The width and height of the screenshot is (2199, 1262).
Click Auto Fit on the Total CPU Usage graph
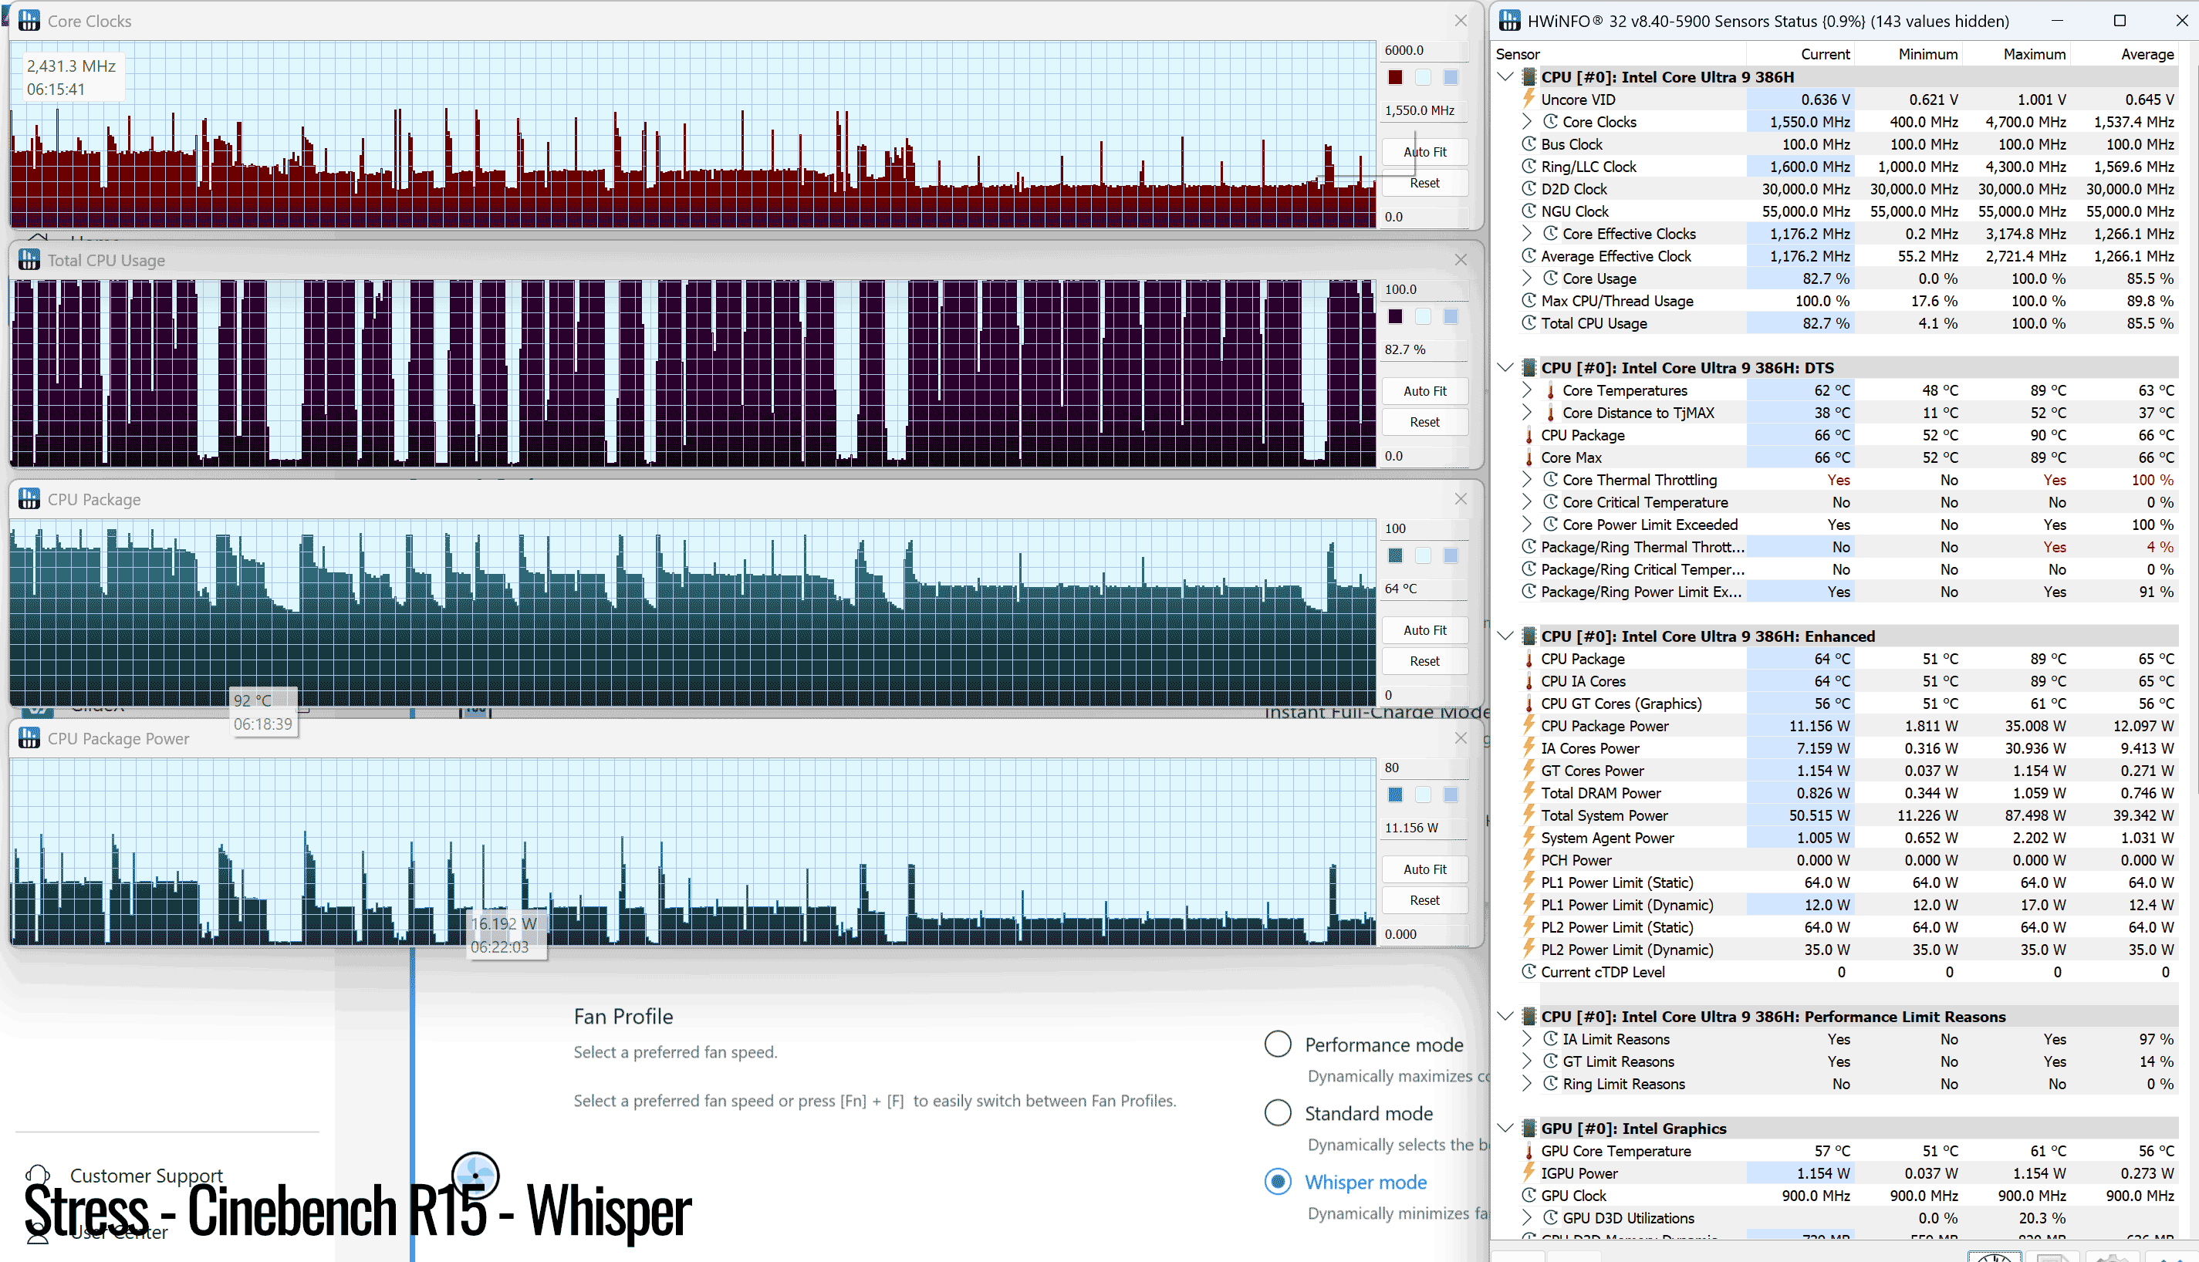[x=1424, y=391]
